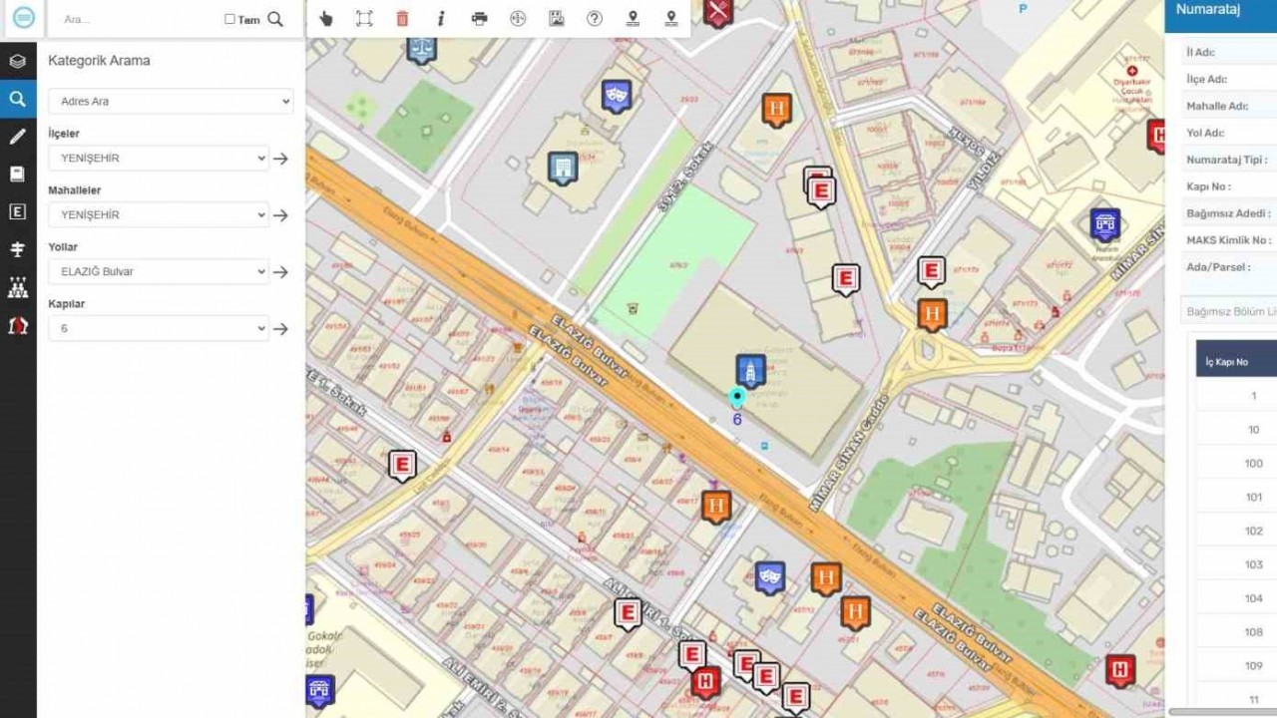The image size is (1277, 718).
Task: Click the info tool icon
Action: coord(441,18)
